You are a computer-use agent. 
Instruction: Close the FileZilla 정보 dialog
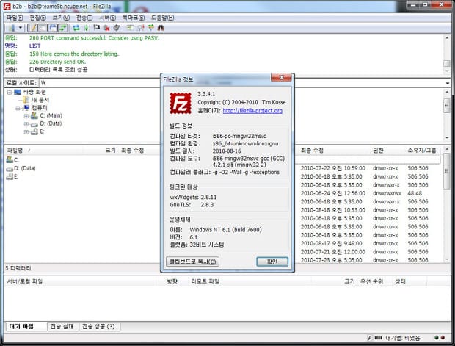click(281, 78)
